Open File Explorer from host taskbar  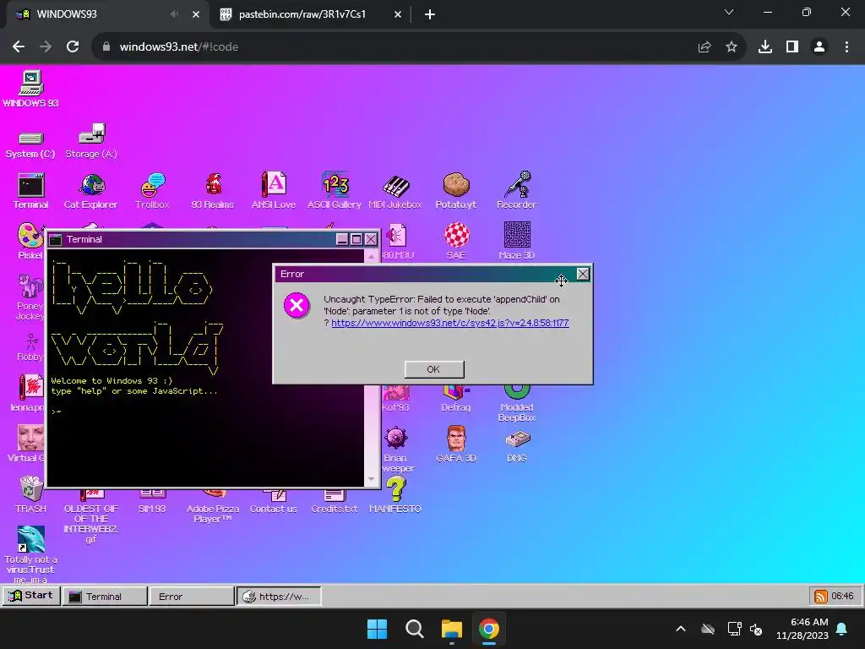coord(452,629)
